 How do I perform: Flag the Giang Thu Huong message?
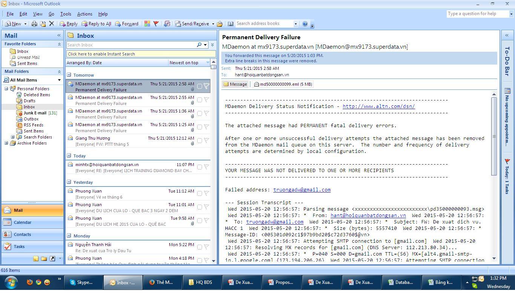tap(206, 140)
